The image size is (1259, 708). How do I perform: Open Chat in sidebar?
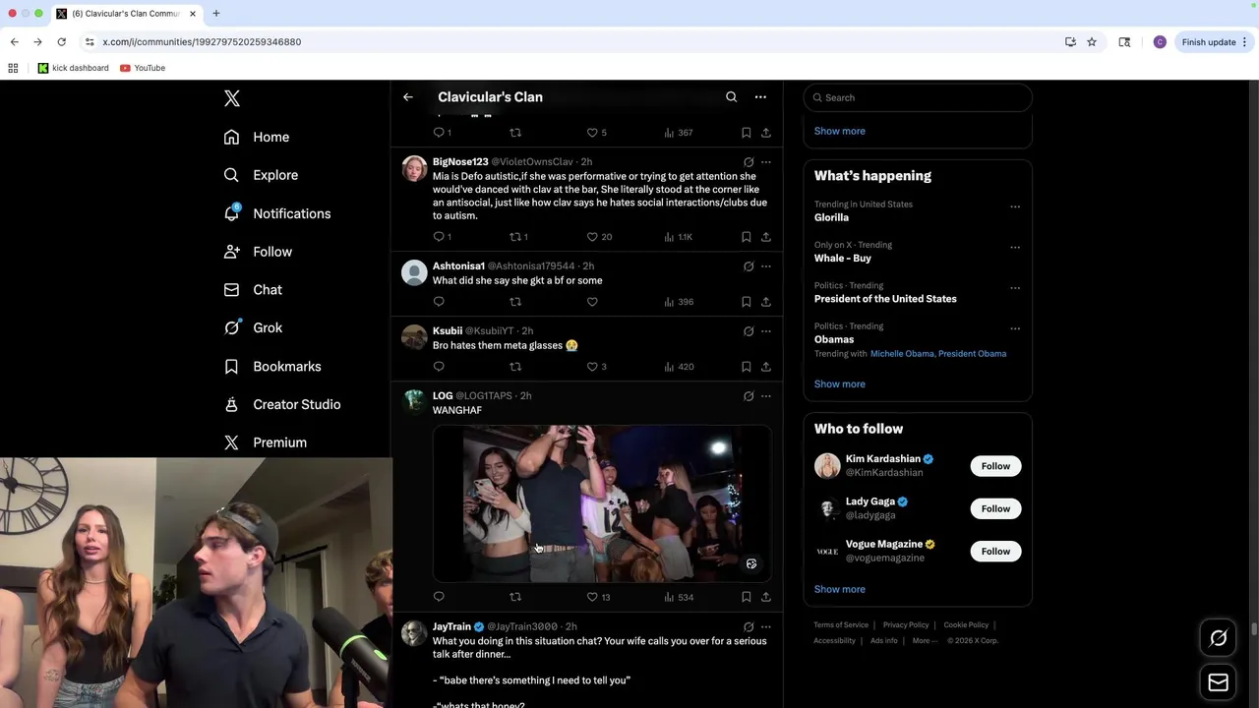[253, 290]
